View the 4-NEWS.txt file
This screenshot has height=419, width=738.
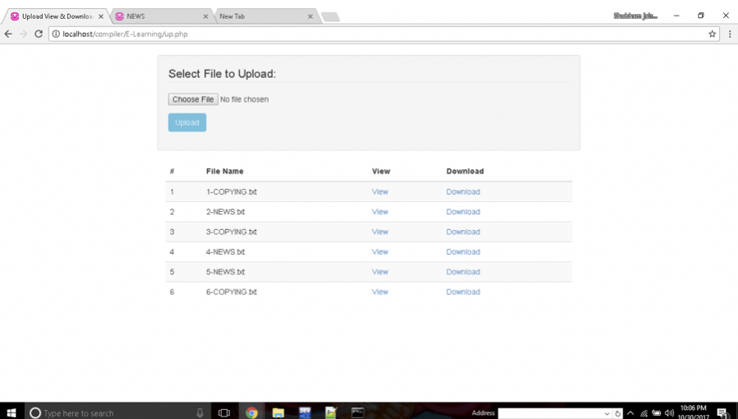tap(380, 252)
